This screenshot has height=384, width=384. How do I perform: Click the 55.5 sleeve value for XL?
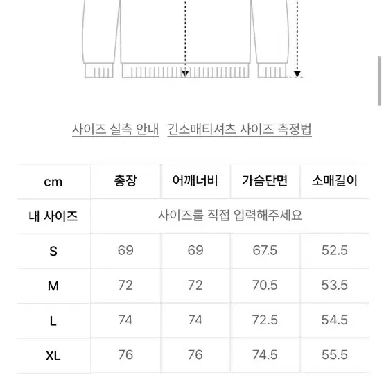point(335,355)
